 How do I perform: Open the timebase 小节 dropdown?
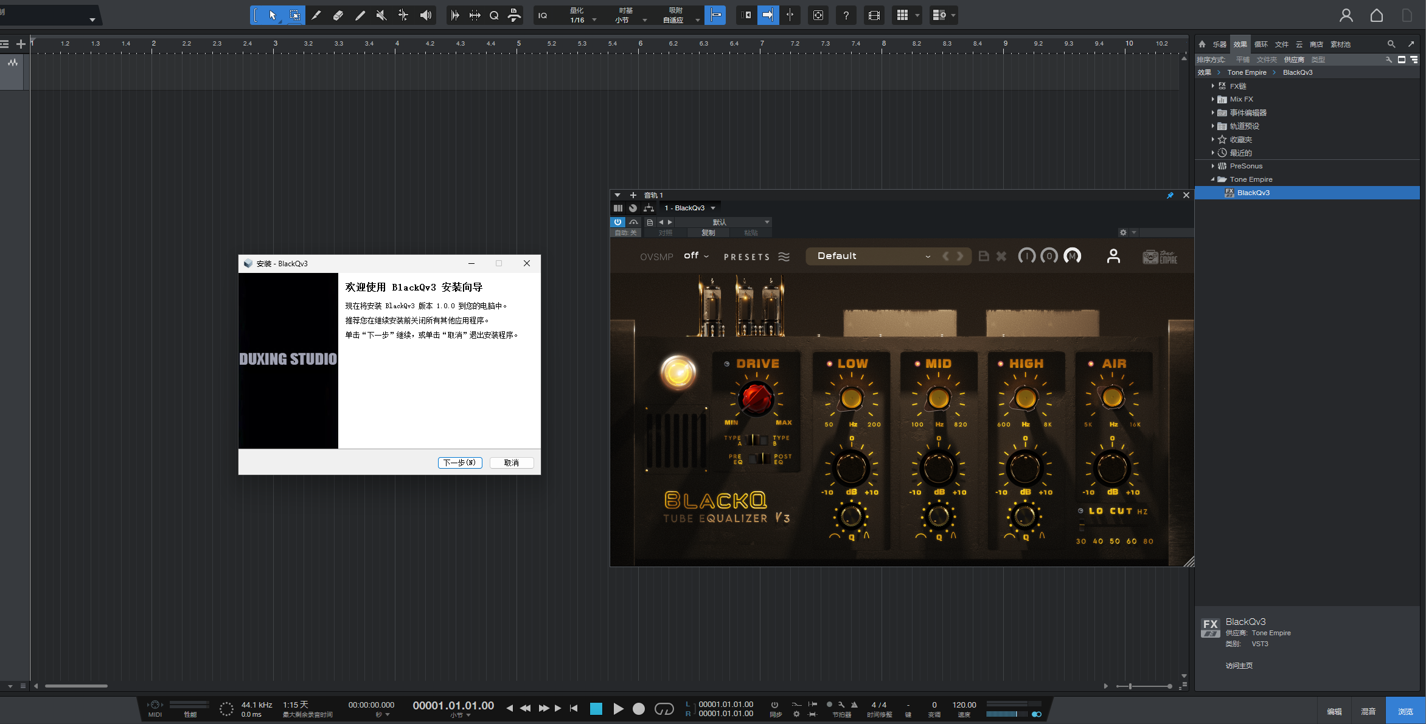(x=629, y=20)
